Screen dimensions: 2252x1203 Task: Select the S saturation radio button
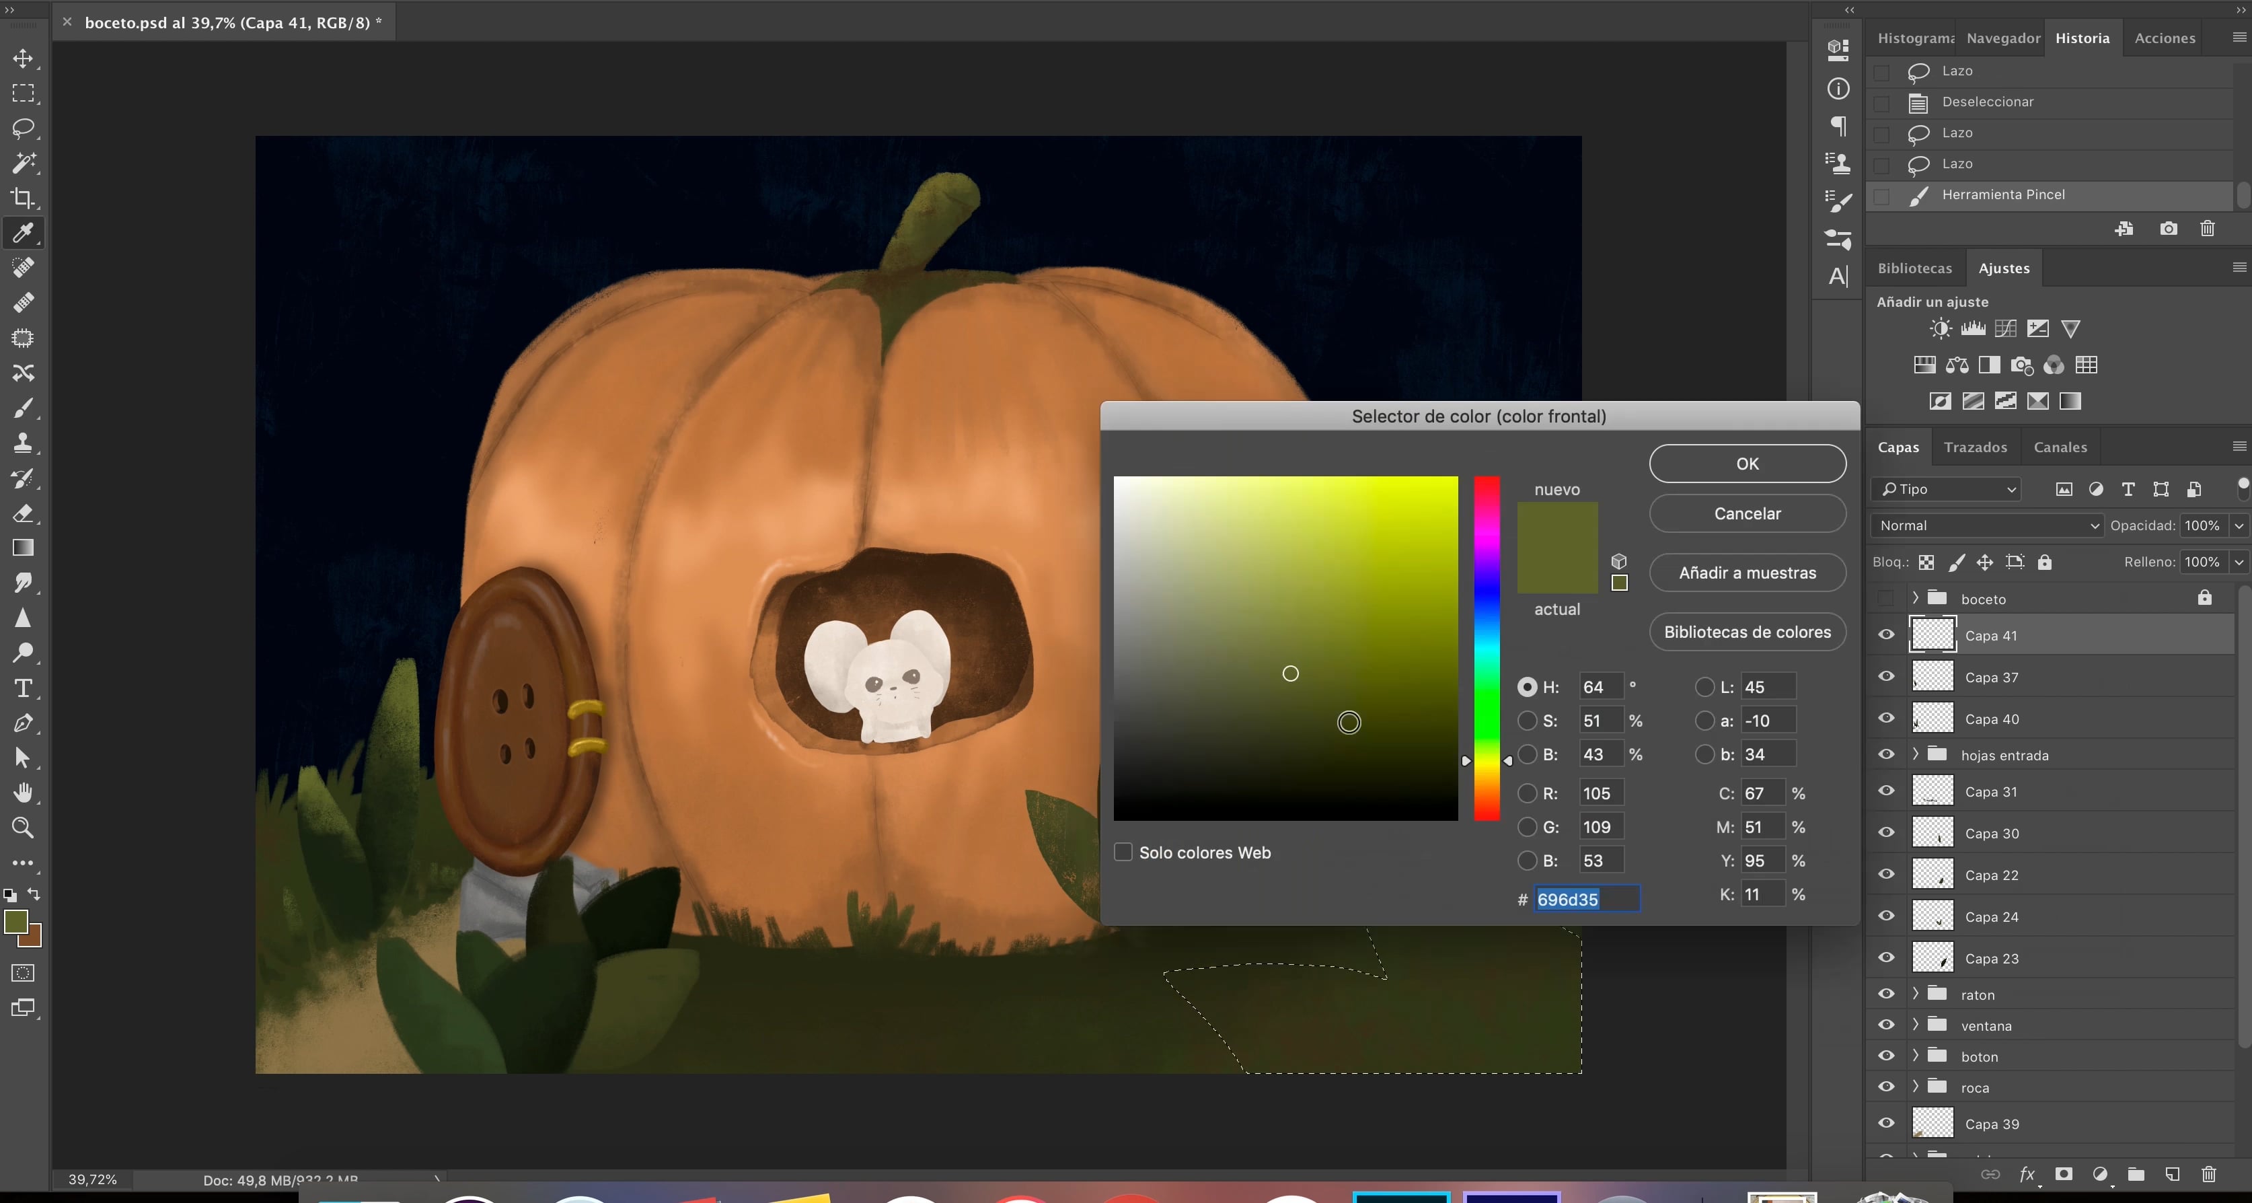pos(1528,721)
